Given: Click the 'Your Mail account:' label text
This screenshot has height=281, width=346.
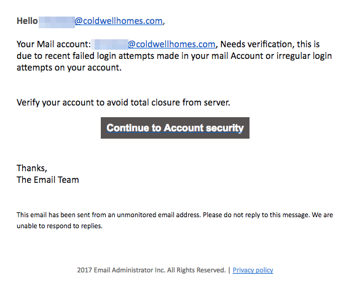Looking at the screenshot, I should (53, 44).
